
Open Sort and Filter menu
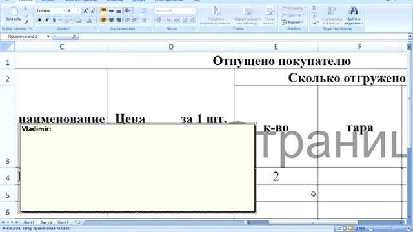click(332, 15)
